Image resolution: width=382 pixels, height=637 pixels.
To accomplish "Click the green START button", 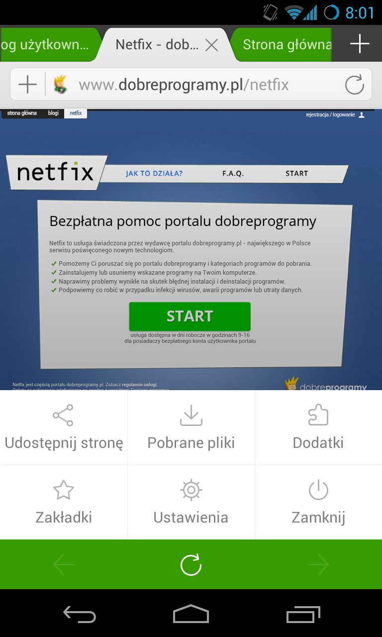I will pos(190,316).
